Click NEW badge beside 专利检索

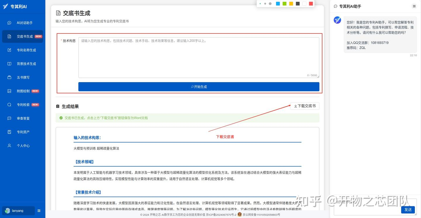click(x=35, y=105)
